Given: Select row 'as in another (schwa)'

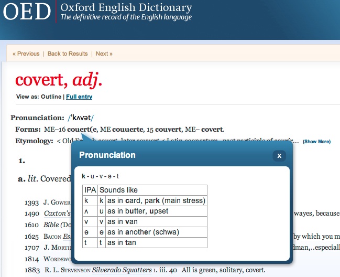Looking at the screenshot, I should coord(145,232).
